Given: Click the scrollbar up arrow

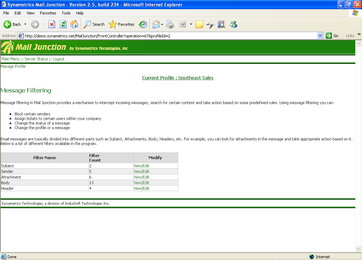Looking at the screenshot, I should coord(358,43).
